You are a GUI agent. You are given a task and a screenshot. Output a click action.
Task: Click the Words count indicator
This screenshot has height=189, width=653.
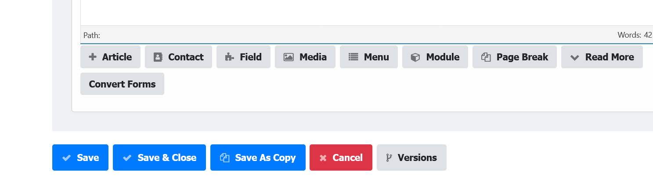(634, 35)
